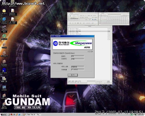Click the eject button in player
The height and width of the screenshot is (116, 145).
click(84, 23)
